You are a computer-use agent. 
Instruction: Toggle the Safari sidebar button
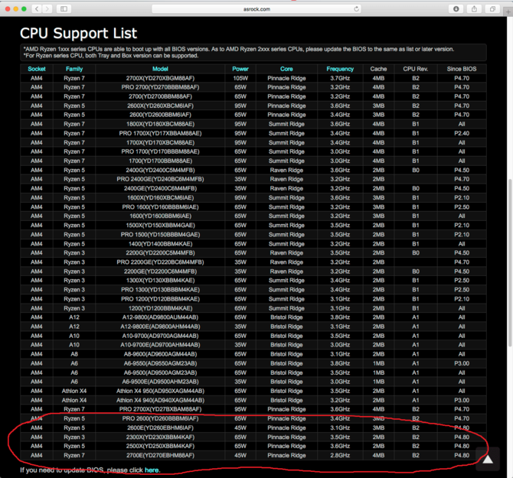[x=64, y=9]
